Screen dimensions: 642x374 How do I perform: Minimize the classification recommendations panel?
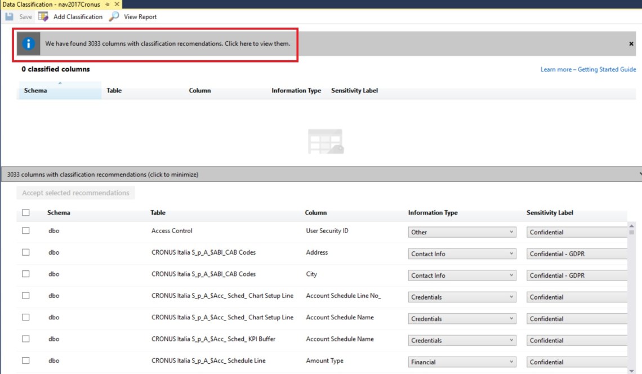tap(321, 175)
